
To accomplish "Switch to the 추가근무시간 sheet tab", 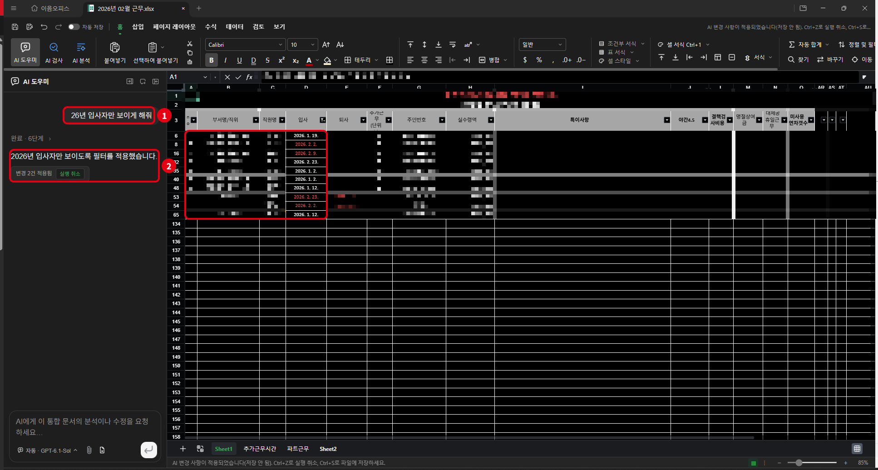I will tap(260, 449).
